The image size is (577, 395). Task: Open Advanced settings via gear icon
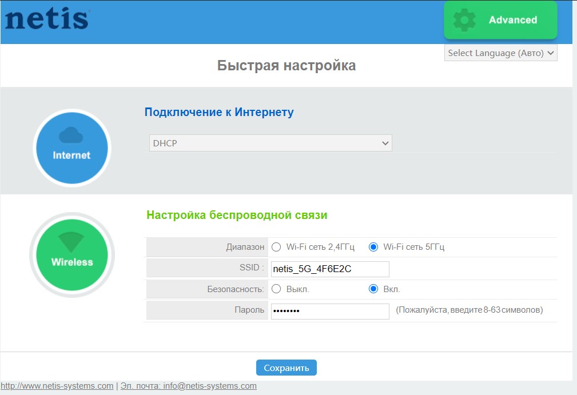point(500,20)
